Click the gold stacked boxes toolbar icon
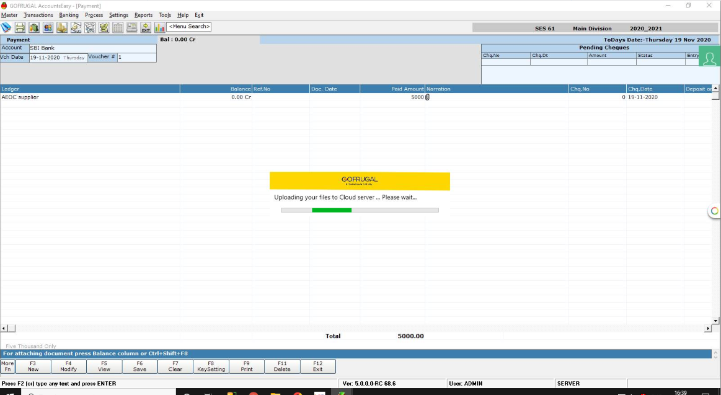The height and width of the screenshot is (395, 721). (62, 27)
